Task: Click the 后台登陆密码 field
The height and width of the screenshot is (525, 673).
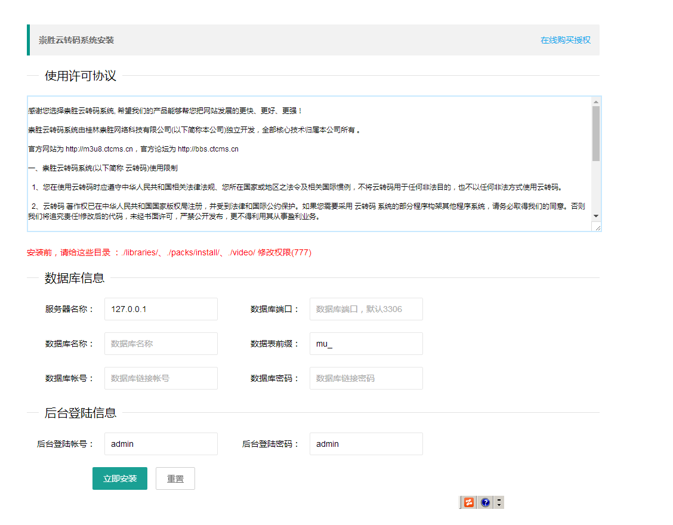Action: point(366,444)
